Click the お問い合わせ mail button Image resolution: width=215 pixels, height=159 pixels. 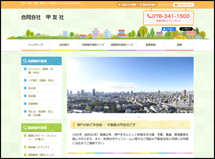coord(183,5)
